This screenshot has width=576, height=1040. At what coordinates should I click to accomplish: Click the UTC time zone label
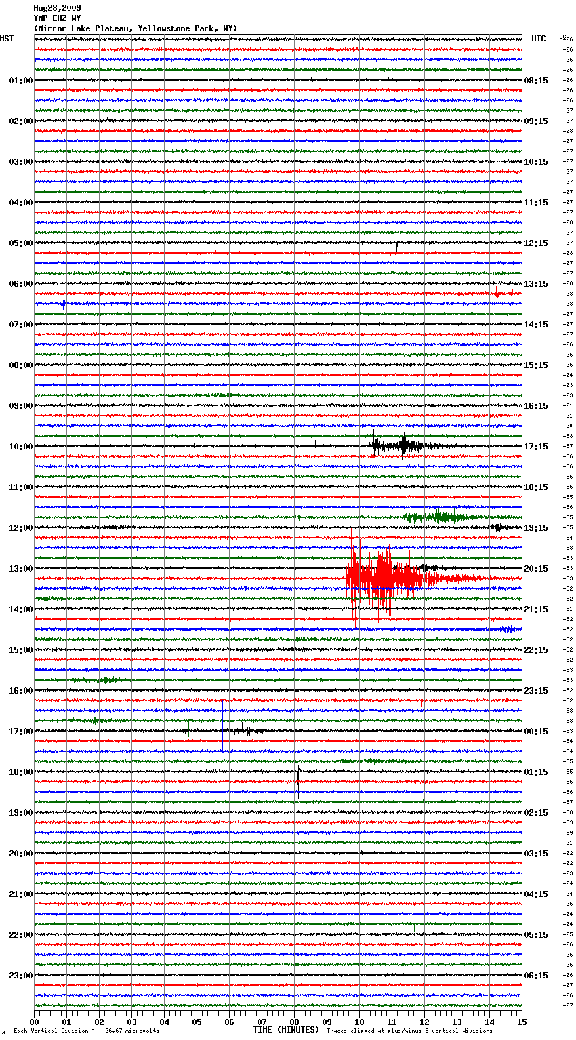pyautogui.click(x=538, y=39)
